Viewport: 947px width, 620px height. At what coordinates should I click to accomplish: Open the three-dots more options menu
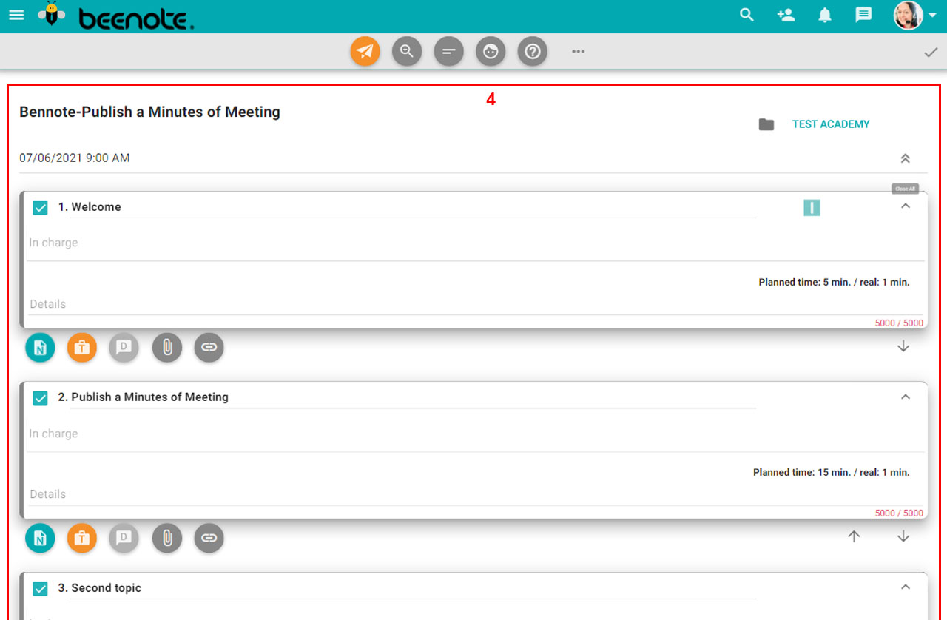tap(579, 52)
